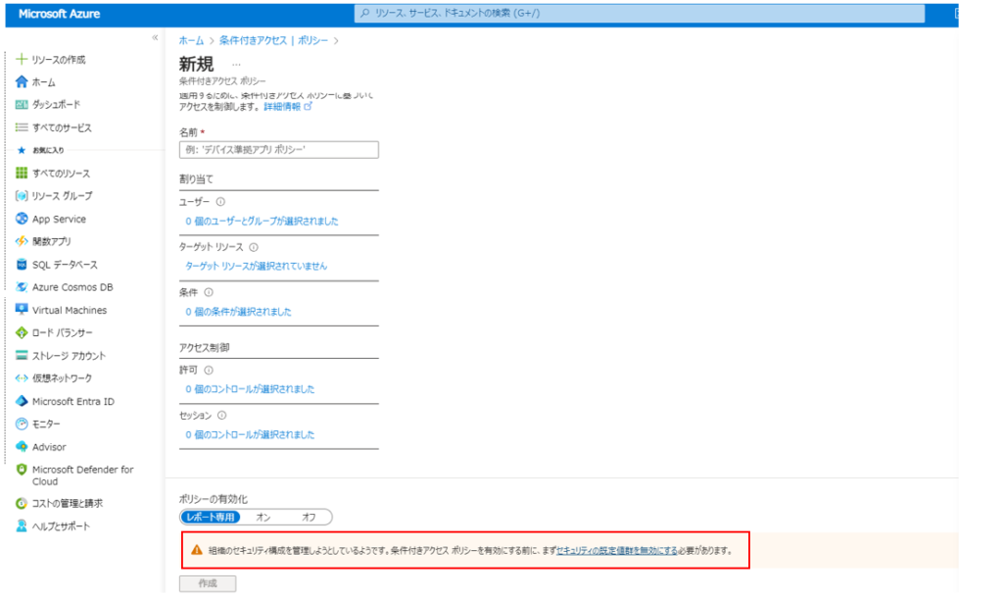Open 仮想ネットワーク icon

click(22, 378)
